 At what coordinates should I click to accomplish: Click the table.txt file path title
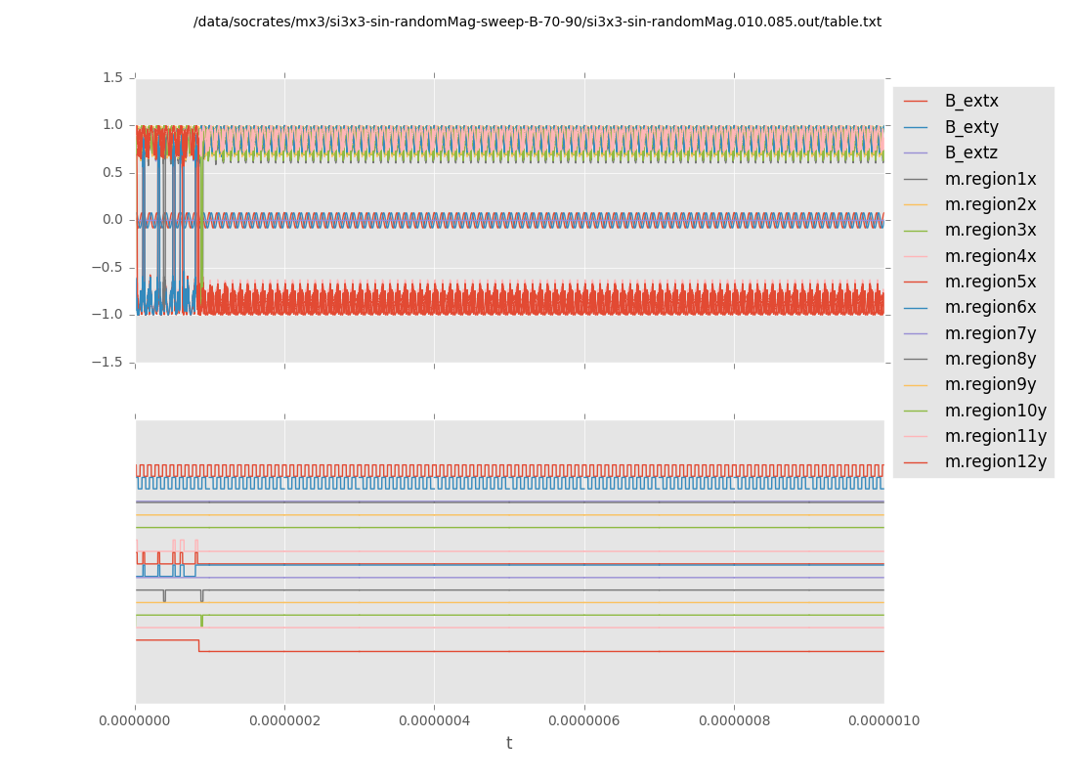537,22
